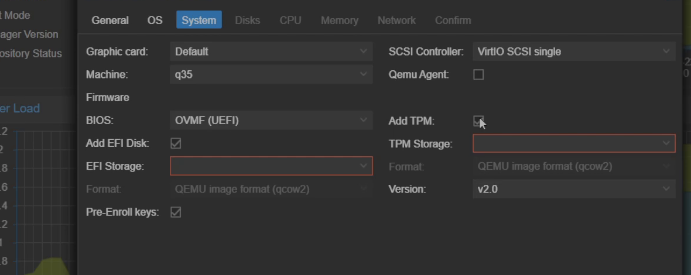Screen dimensions: 691x275
Task: Open the Machine type dropdown showing q35
Action: [x=271, y=74]
